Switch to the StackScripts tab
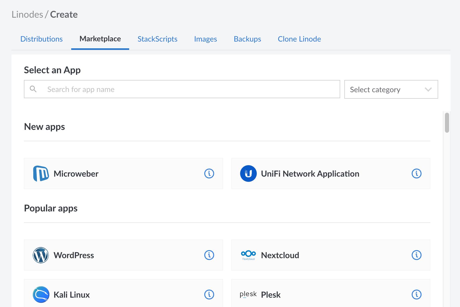The image size is (460, 307). pyautogui.click(x=157, y=39)
